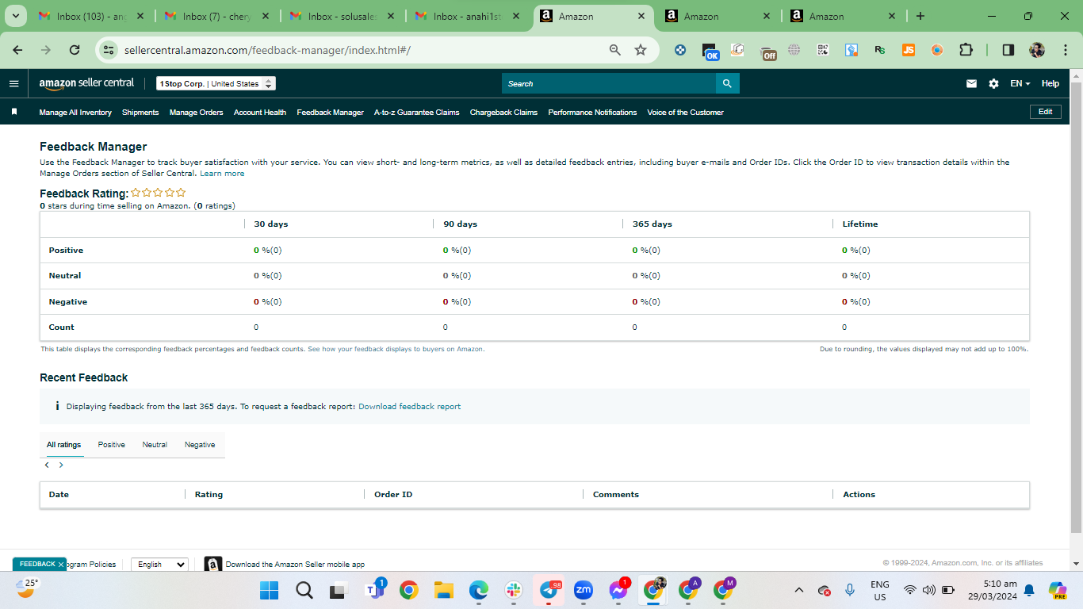Click the browser Back arrow

[x=17, y=49]
